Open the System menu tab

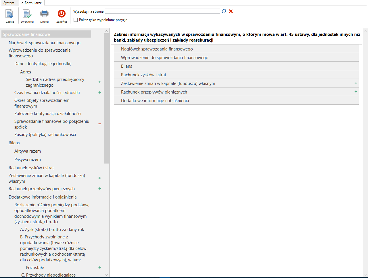click(9, 3)
